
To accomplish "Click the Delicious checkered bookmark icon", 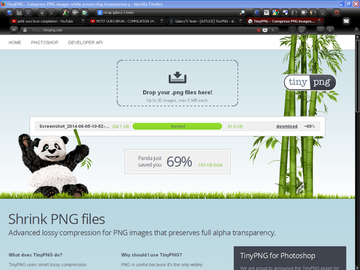I will (x=285, y=13).
